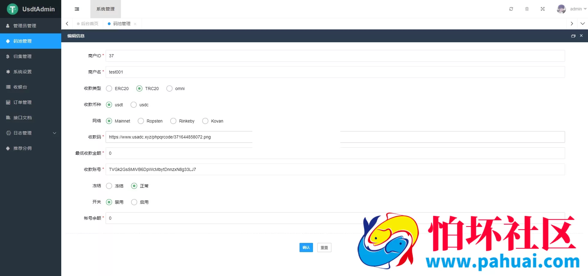588x276 pixels.
Task: Click the sidebar collapse menu icon
Action: pyautogui.click(x=77, y=9)
